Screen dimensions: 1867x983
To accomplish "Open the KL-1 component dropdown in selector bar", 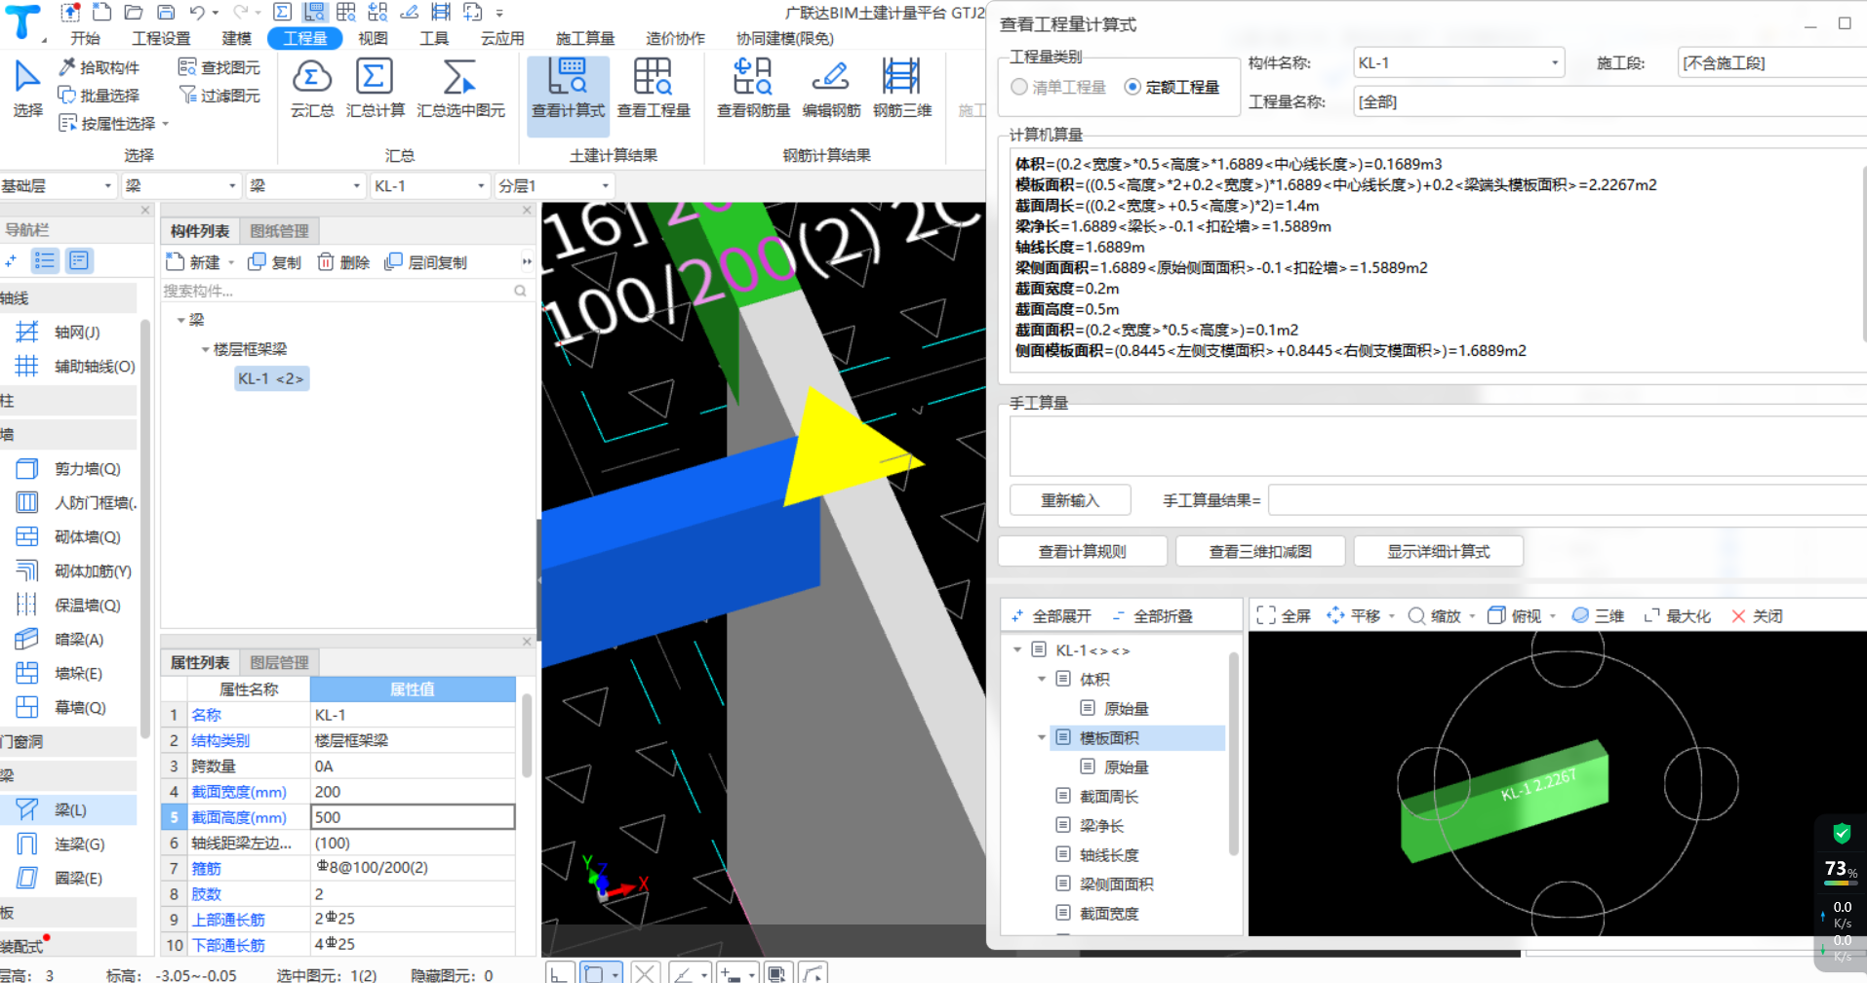I will [x=481, y=185].
